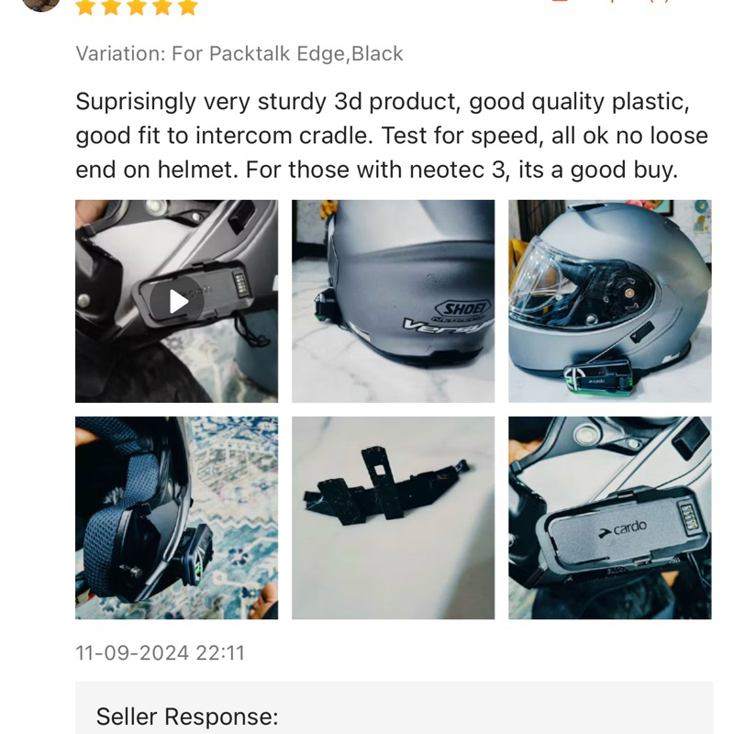The width and height of the screenshot is (734, 734).
Task: Open the Shoei helmet rear view photo
Action: [394, 301]
